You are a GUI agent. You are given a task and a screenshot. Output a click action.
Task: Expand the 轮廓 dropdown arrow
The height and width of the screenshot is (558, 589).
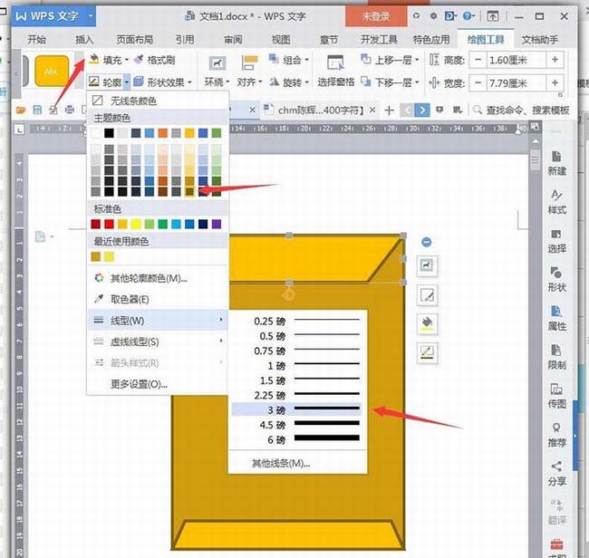click(x=127, y=82)
